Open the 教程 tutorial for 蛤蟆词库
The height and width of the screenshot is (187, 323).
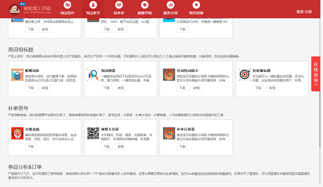(45, 88)
